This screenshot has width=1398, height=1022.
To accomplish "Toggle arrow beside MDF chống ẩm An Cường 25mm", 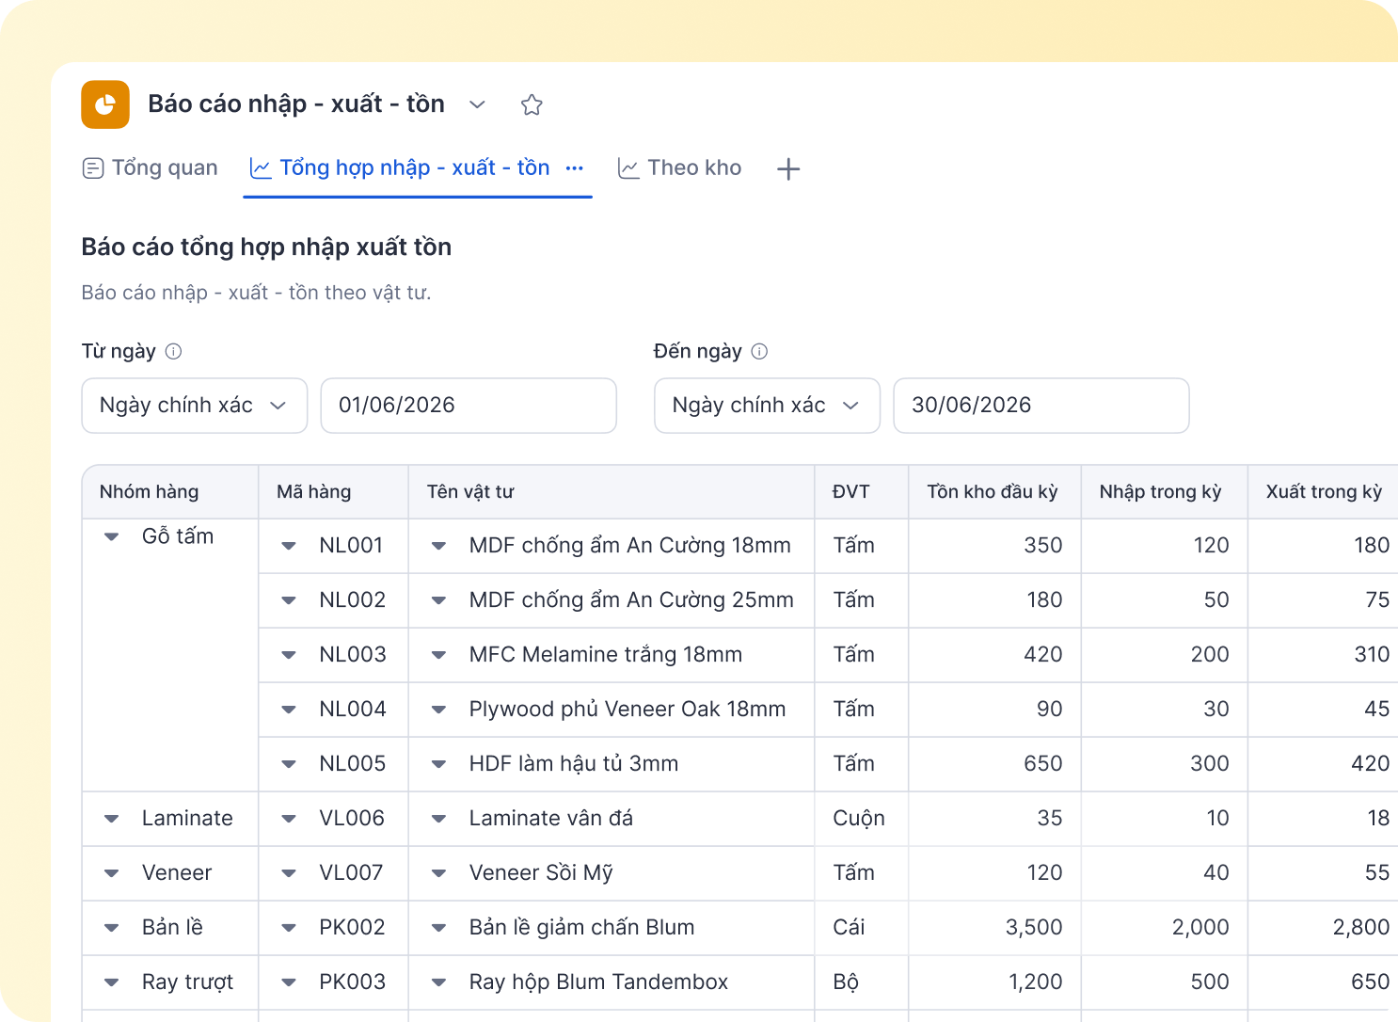I will coord(438,600).
